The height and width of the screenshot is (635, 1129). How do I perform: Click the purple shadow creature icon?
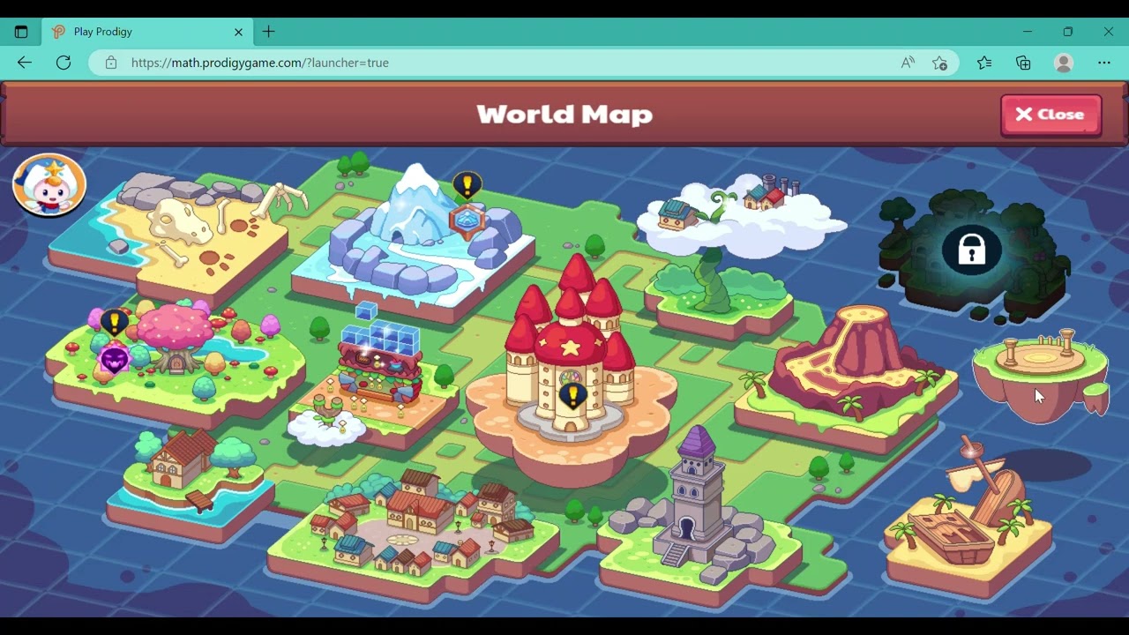tap(115, 360)
